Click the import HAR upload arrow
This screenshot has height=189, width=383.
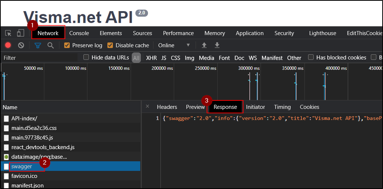pyautogui.click(x=204, y=45)
